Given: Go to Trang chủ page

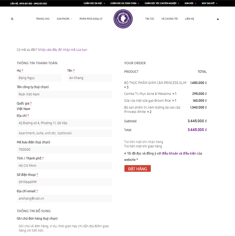Looking at the screenshot, I should (43, 19).
